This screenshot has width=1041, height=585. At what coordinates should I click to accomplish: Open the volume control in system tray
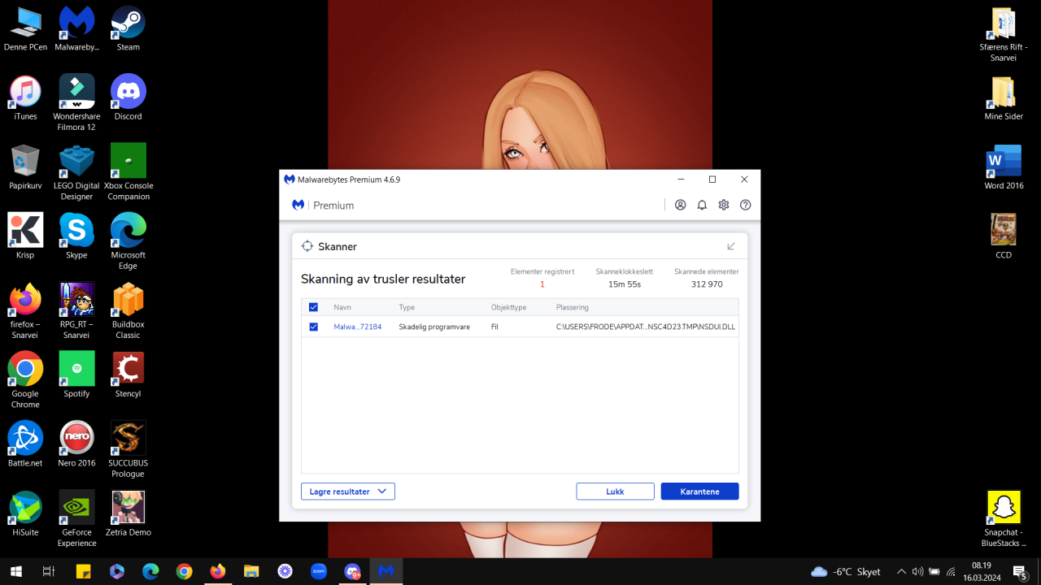917,572
